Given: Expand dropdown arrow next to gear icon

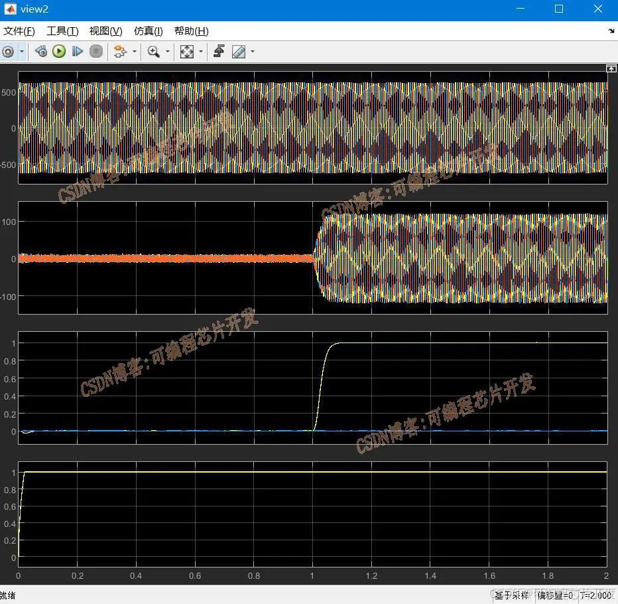Looking at the screenshot, I should pyautogui.click(x=22, y=52).
